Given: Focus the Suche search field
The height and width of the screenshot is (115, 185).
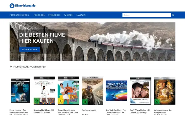Looking at the screenshot, I should point(146,15).
